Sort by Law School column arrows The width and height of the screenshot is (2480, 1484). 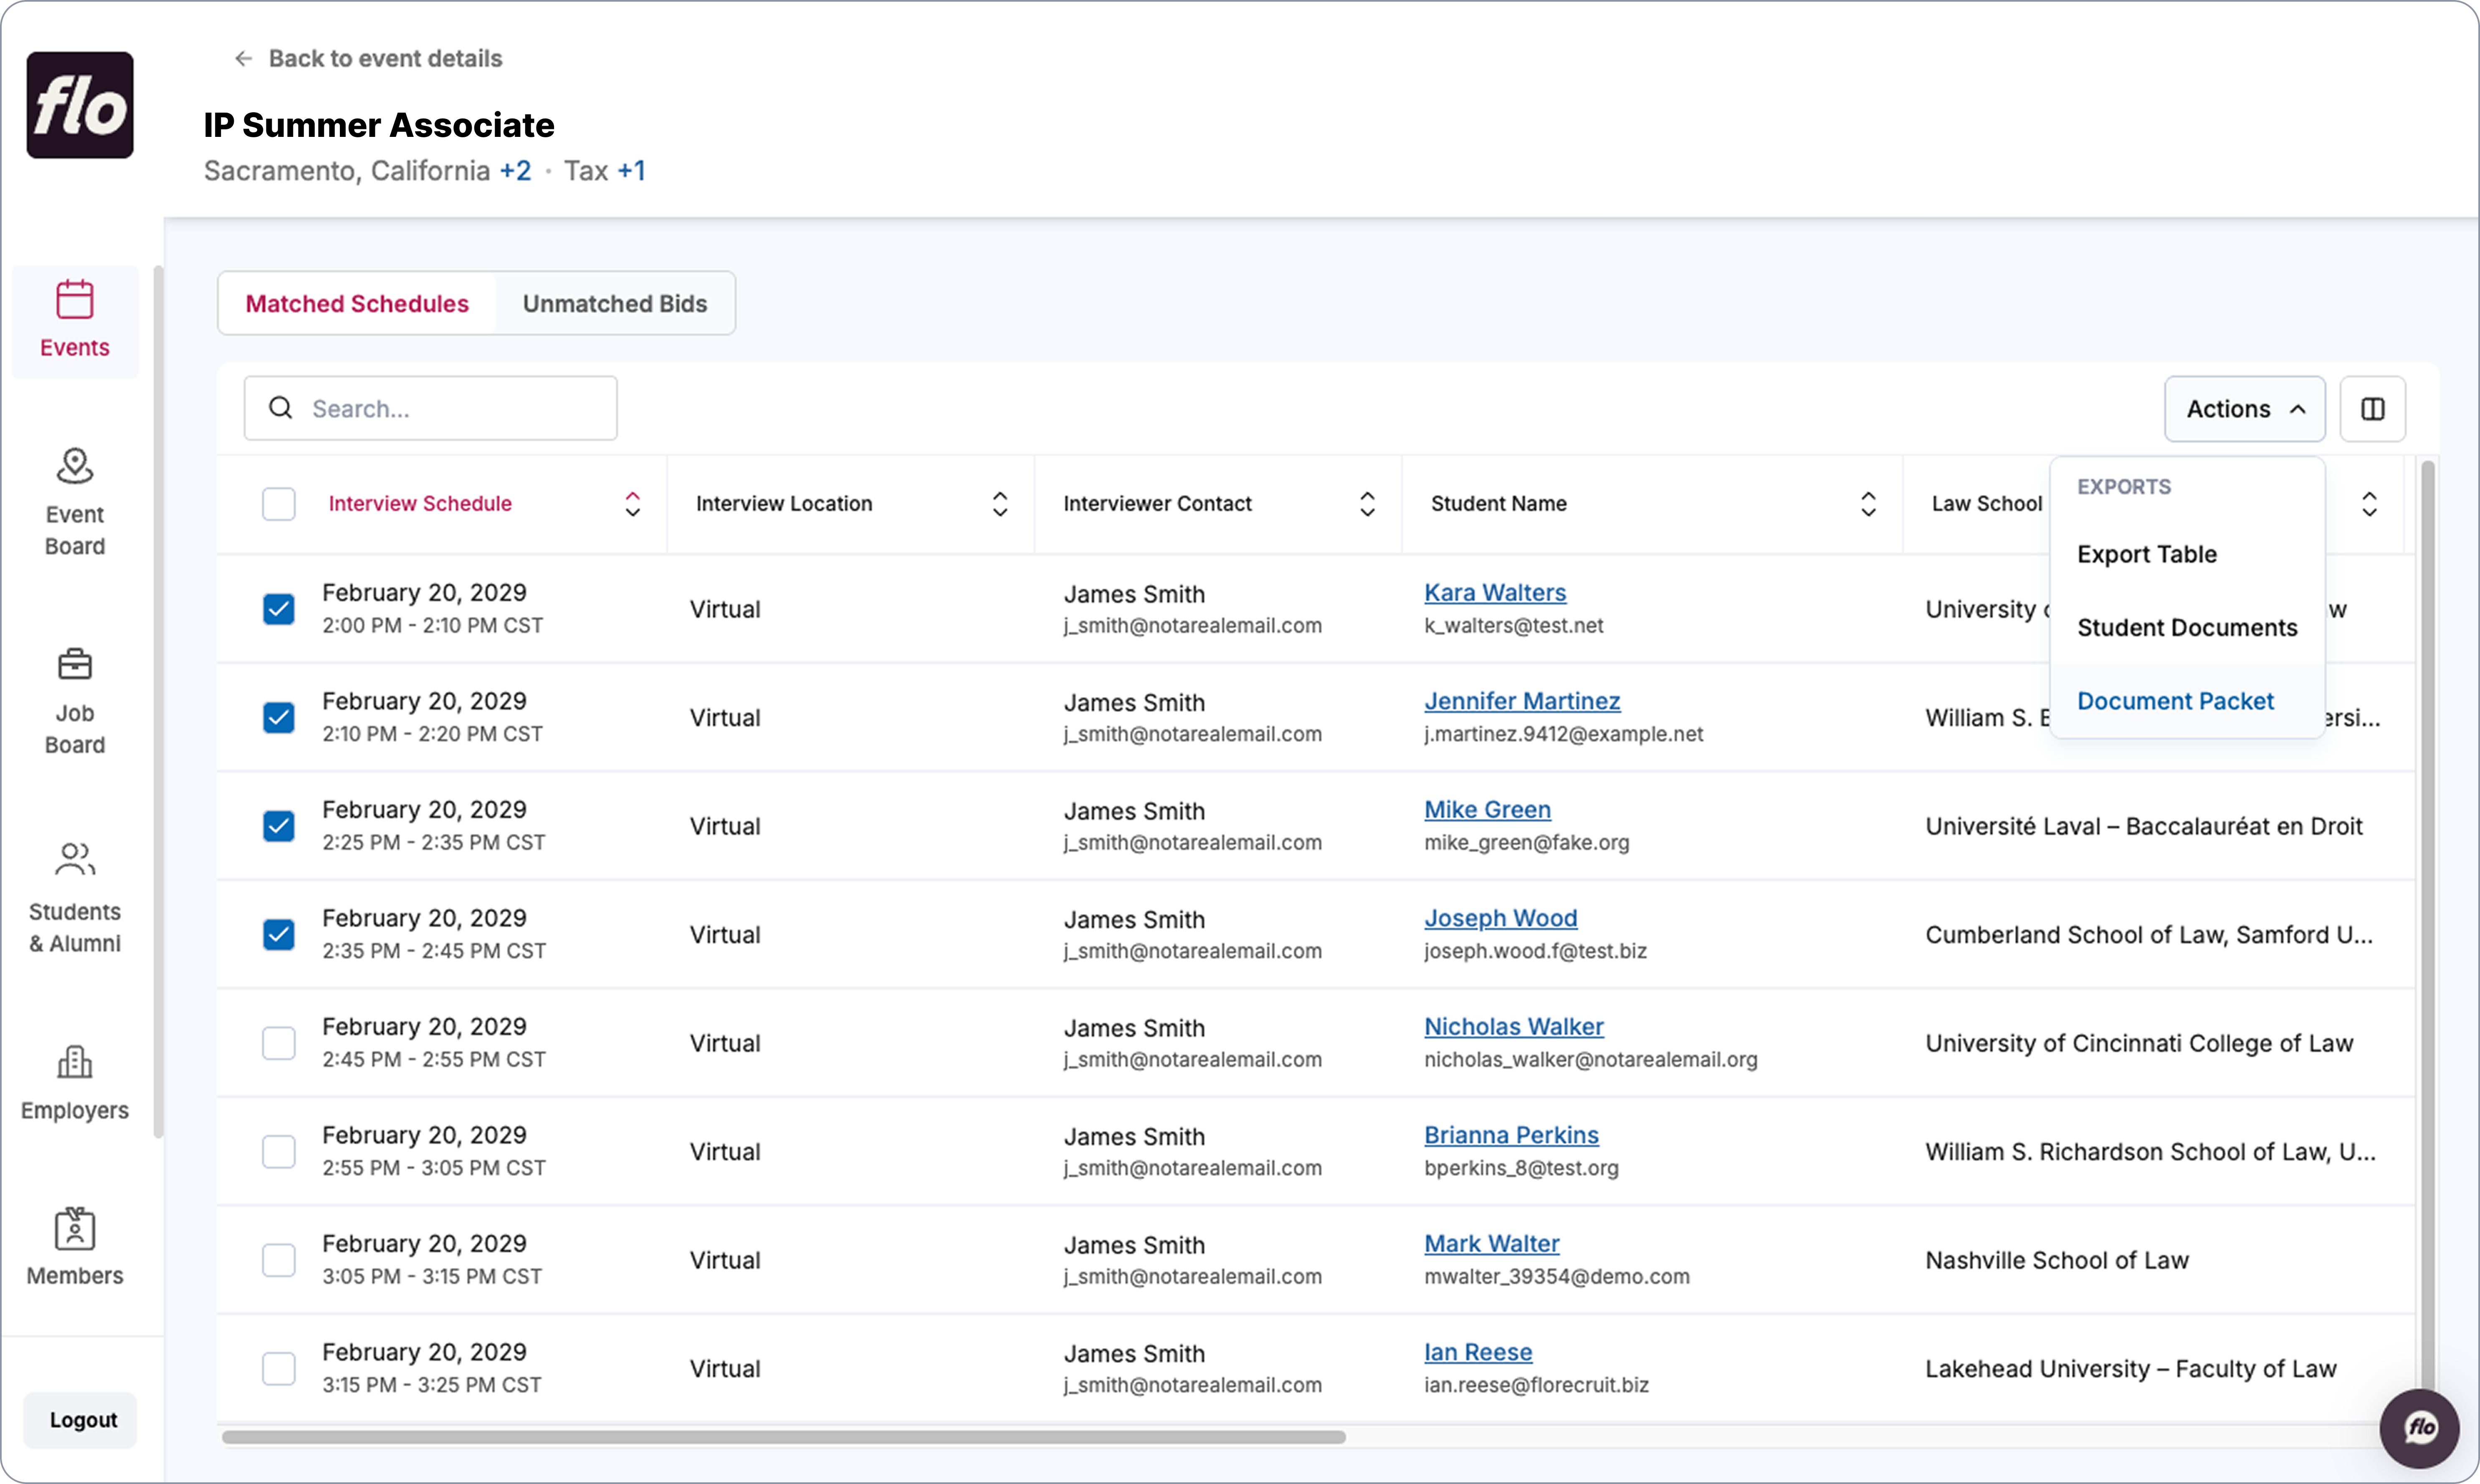2369,504
